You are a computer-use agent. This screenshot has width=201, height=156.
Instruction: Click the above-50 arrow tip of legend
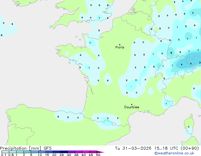(x=101, y=152)
